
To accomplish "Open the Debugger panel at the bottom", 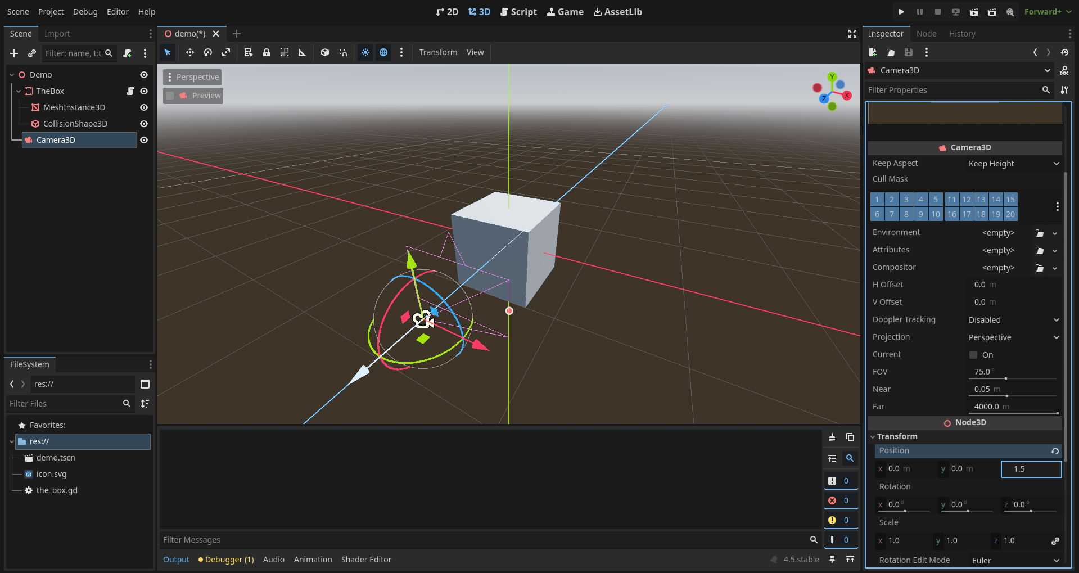I will (x=225, y=559).
